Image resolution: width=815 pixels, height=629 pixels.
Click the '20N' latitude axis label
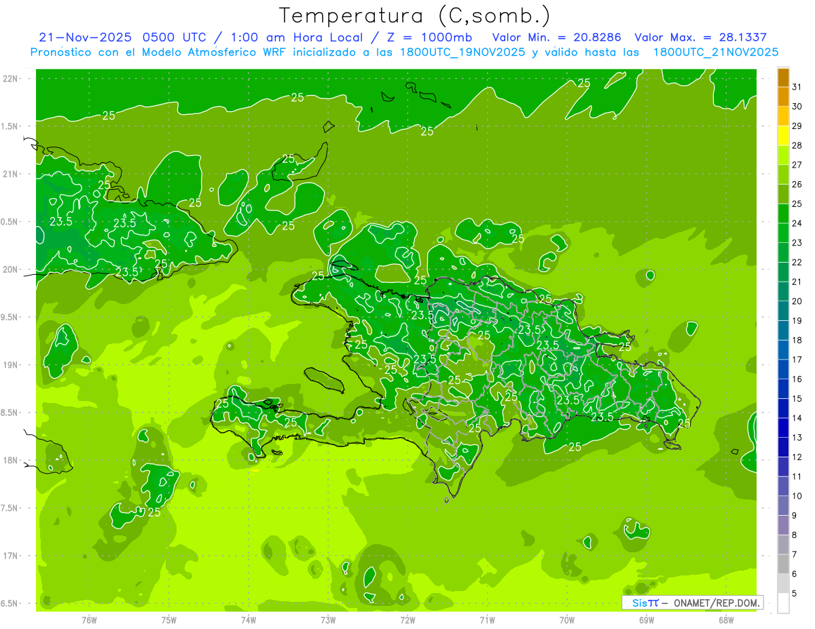pos(12,269)
